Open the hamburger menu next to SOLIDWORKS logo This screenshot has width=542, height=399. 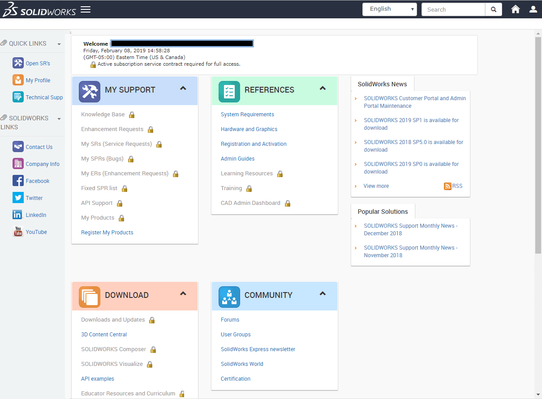86,9
